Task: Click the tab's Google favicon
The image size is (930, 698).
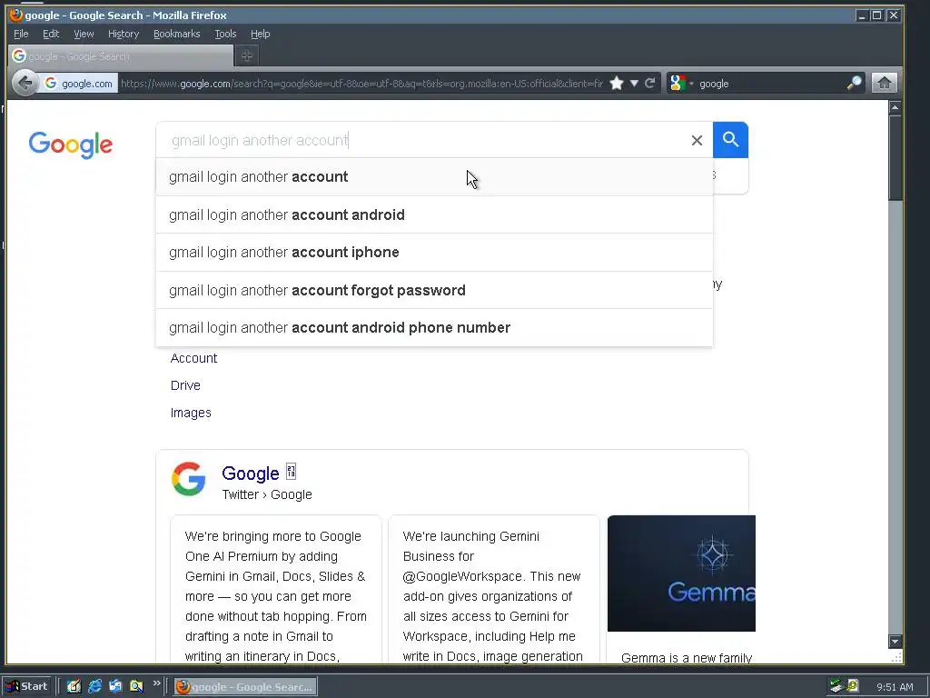Action: tap(19, 55)
